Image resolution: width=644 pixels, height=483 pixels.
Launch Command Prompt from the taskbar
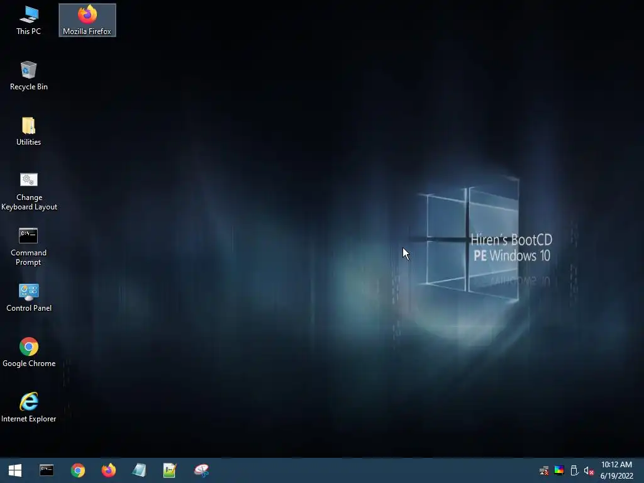coord(47,470)
